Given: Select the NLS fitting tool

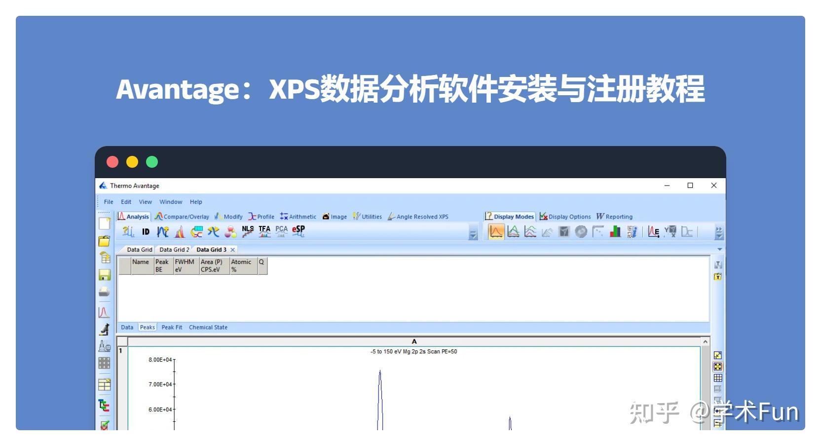Looking at the screenshot, I should point(247,230).
